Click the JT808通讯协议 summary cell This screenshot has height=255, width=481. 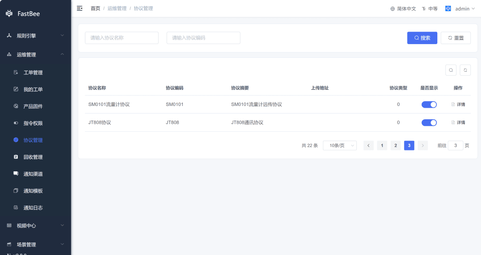pos(247,122)
